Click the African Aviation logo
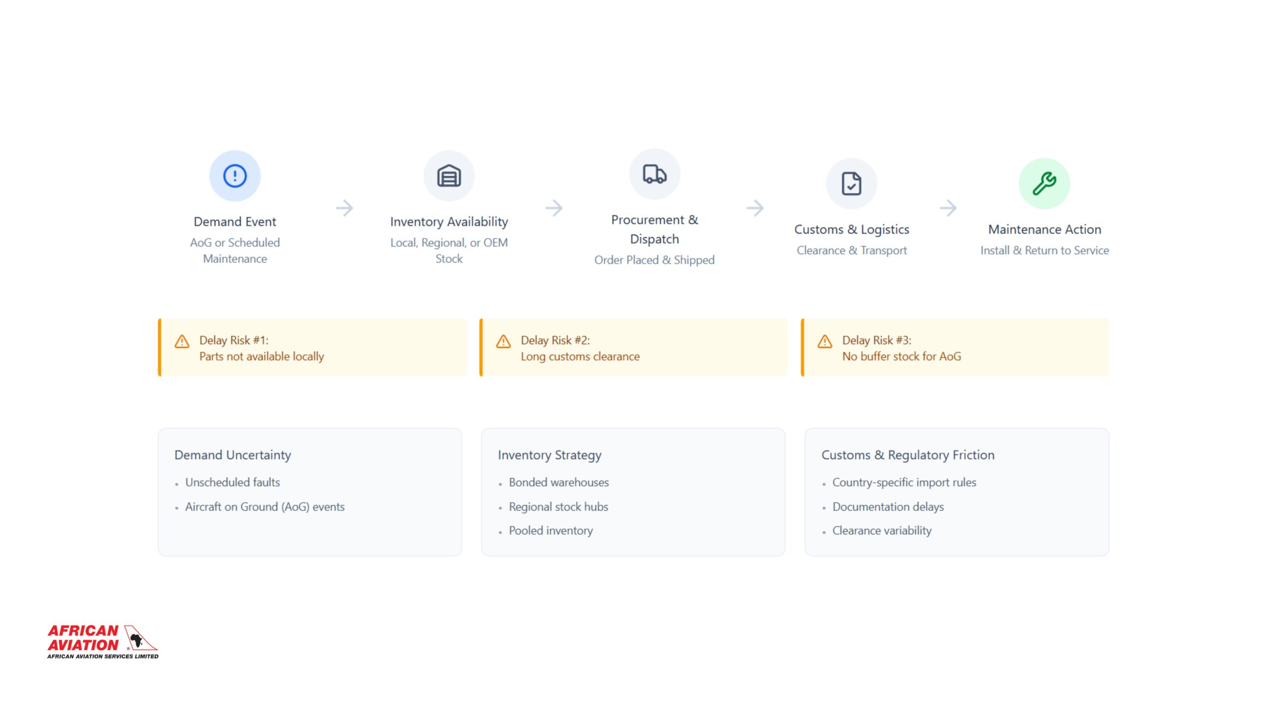The height and width of the screenshot is (713, 1267). [102, 642]
